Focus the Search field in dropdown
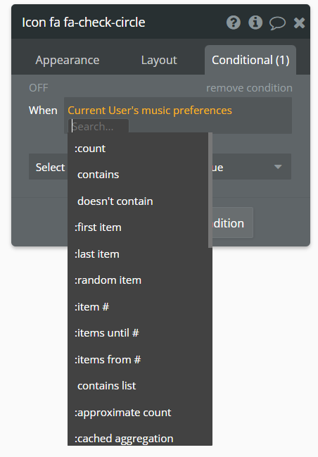318x457 pixels. (98, 127)
